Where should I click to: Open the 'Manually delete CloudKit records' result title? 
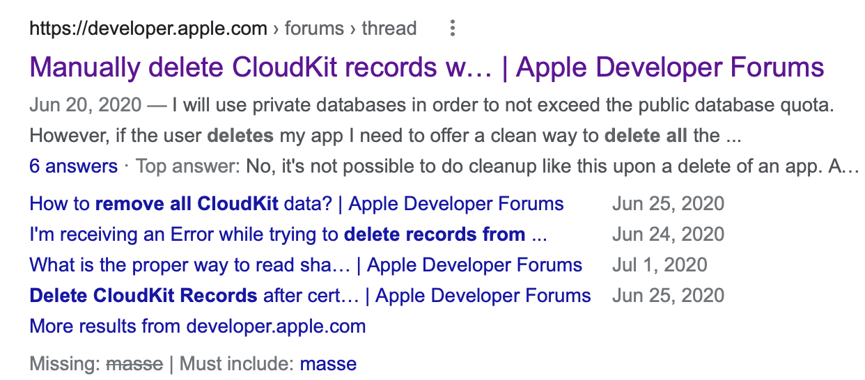tap(426, 68)
